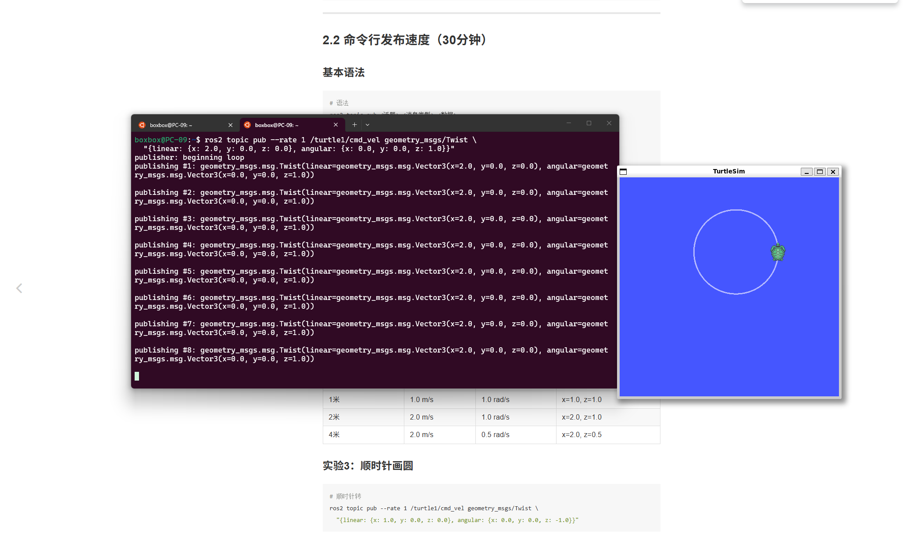Image resolution: width=917 pixels, height=540 pixels.
Task: Select table cell x=2.0, z=1.0
Action: point(608,417)
